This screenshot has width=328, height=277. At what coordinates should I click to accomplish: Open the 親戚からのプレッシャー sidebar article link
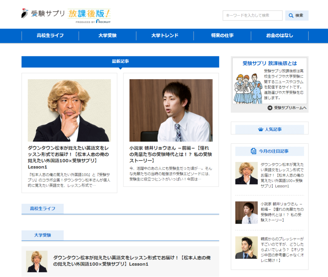pos(282,249)
